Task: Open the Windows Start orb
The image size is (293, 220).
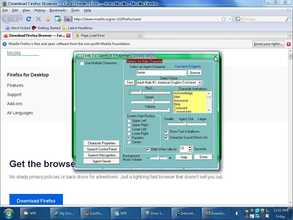Action: click(x=9, y=214)
